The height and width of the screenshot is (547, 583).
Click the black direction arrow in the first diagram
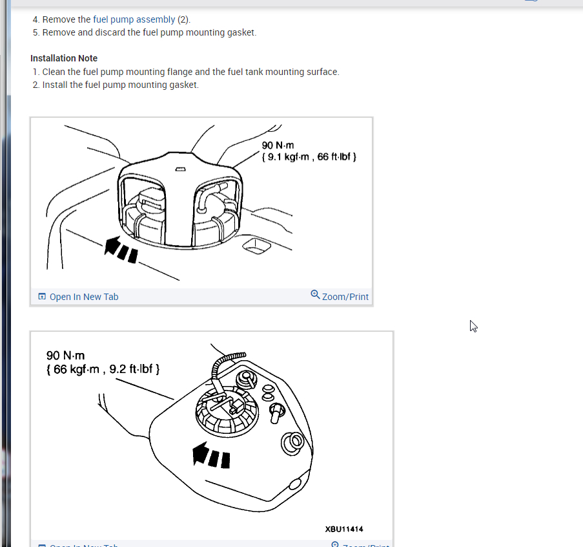tap(121, 249)
